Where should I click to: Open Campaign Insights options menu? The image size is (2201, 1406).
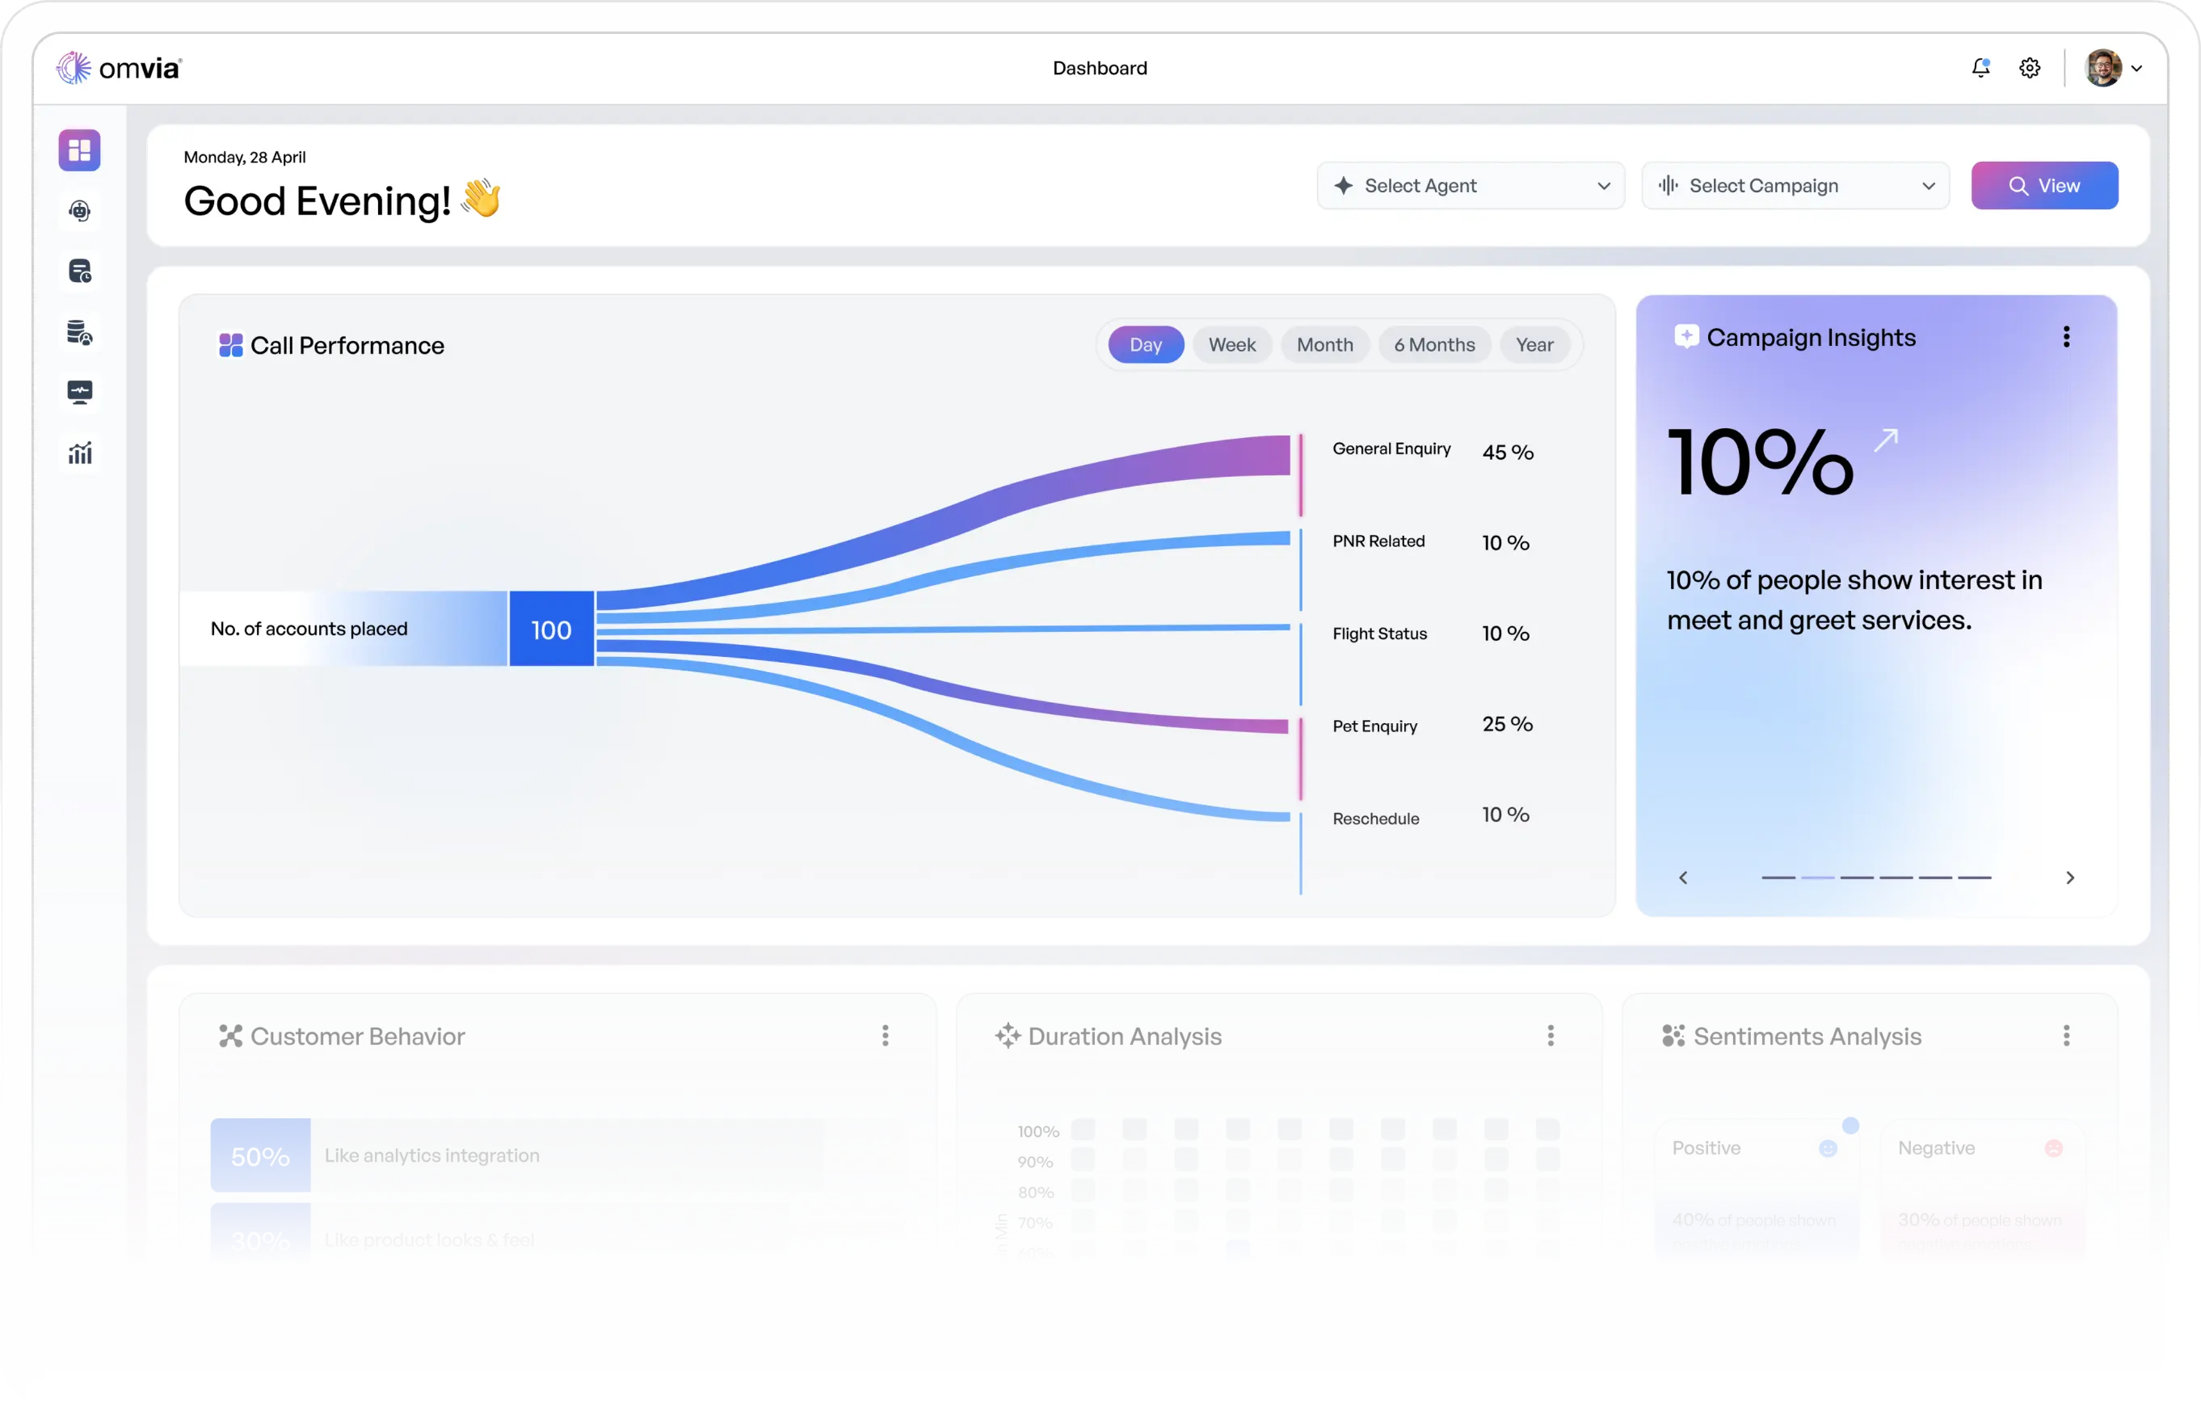coord(2066,337)
